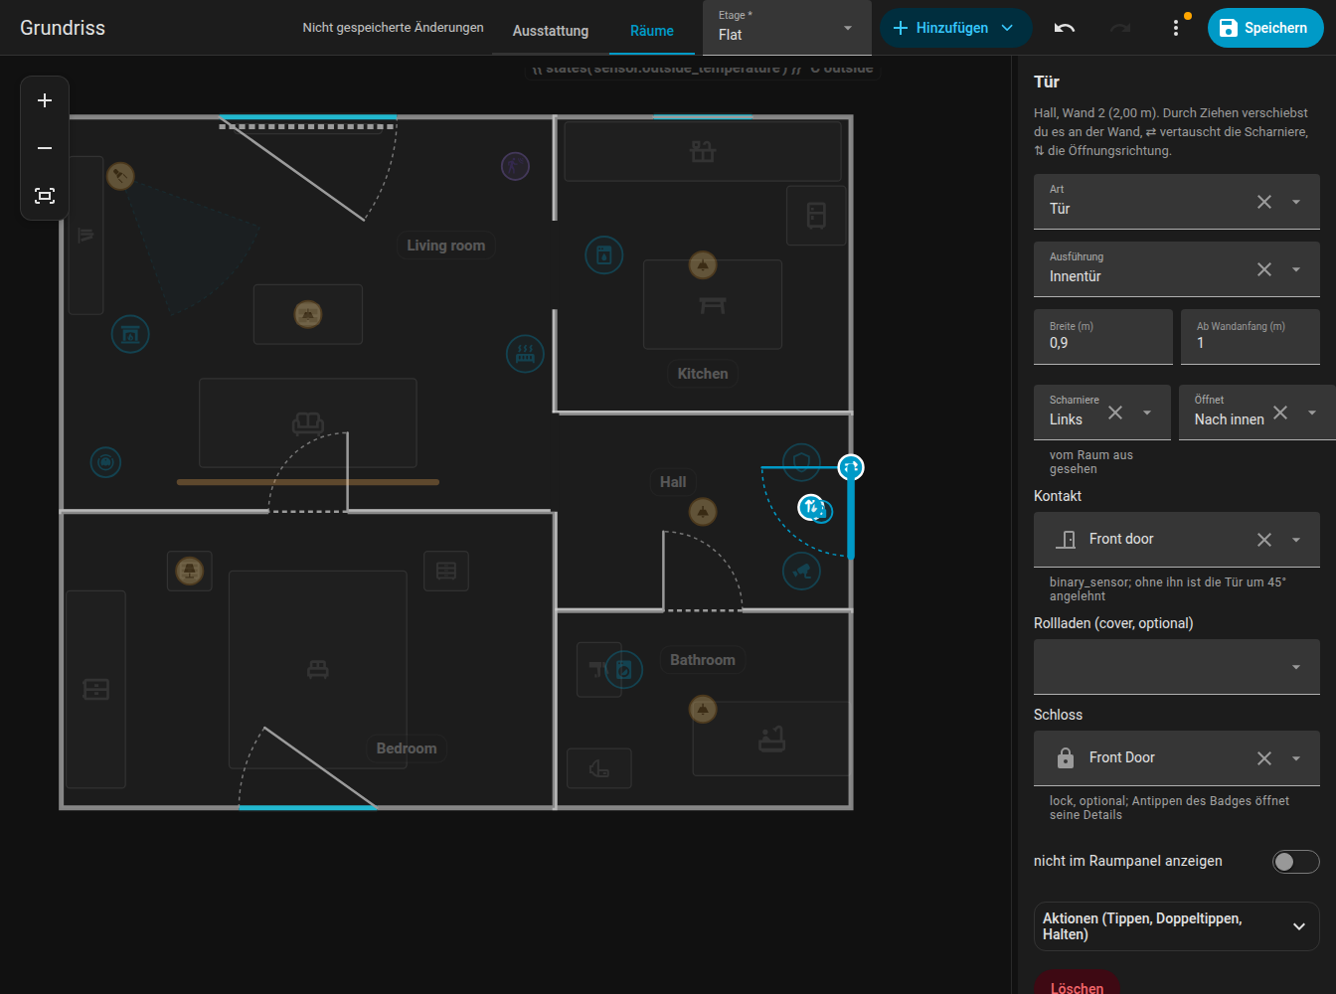Select the Kitchen ceiling light badge
Viewport: 1336px width, 994px height.
pos(703,265)
